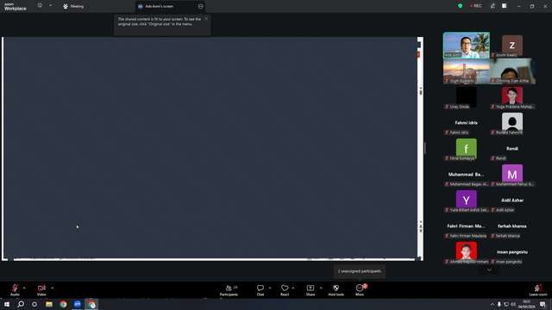This screenshot has height=310, width=552.
Task: Open Windows taskbar search
Action: click(x=21, y=304)
